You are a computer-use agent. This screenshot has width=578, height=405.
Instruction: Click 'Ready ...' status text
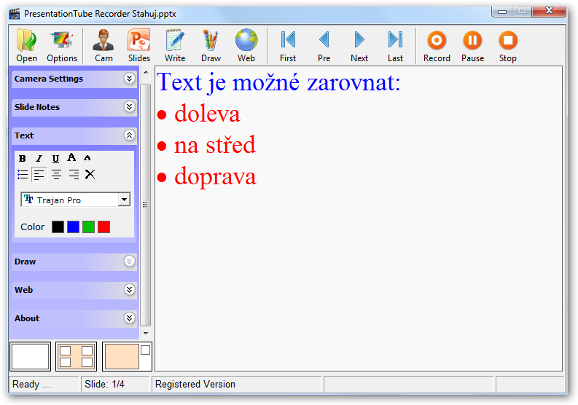click(x=31, y=385)
